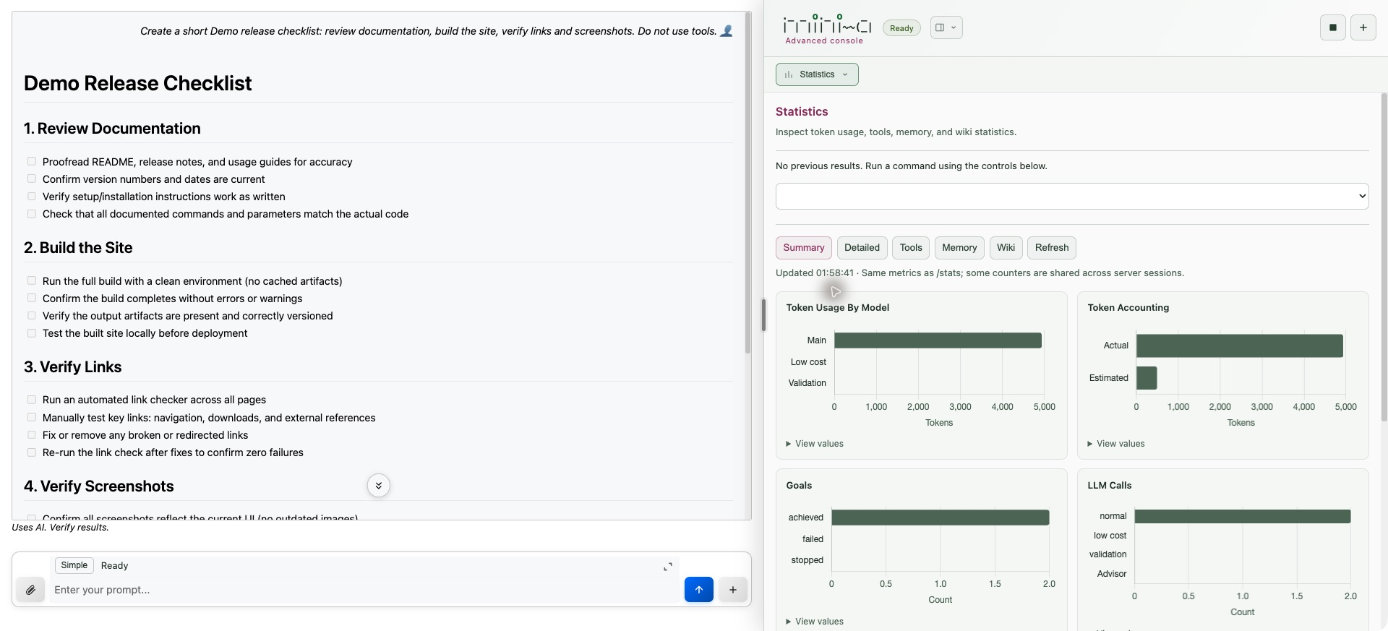Switch to the Summary tab
1388x631 pixels.
[804, 248]
